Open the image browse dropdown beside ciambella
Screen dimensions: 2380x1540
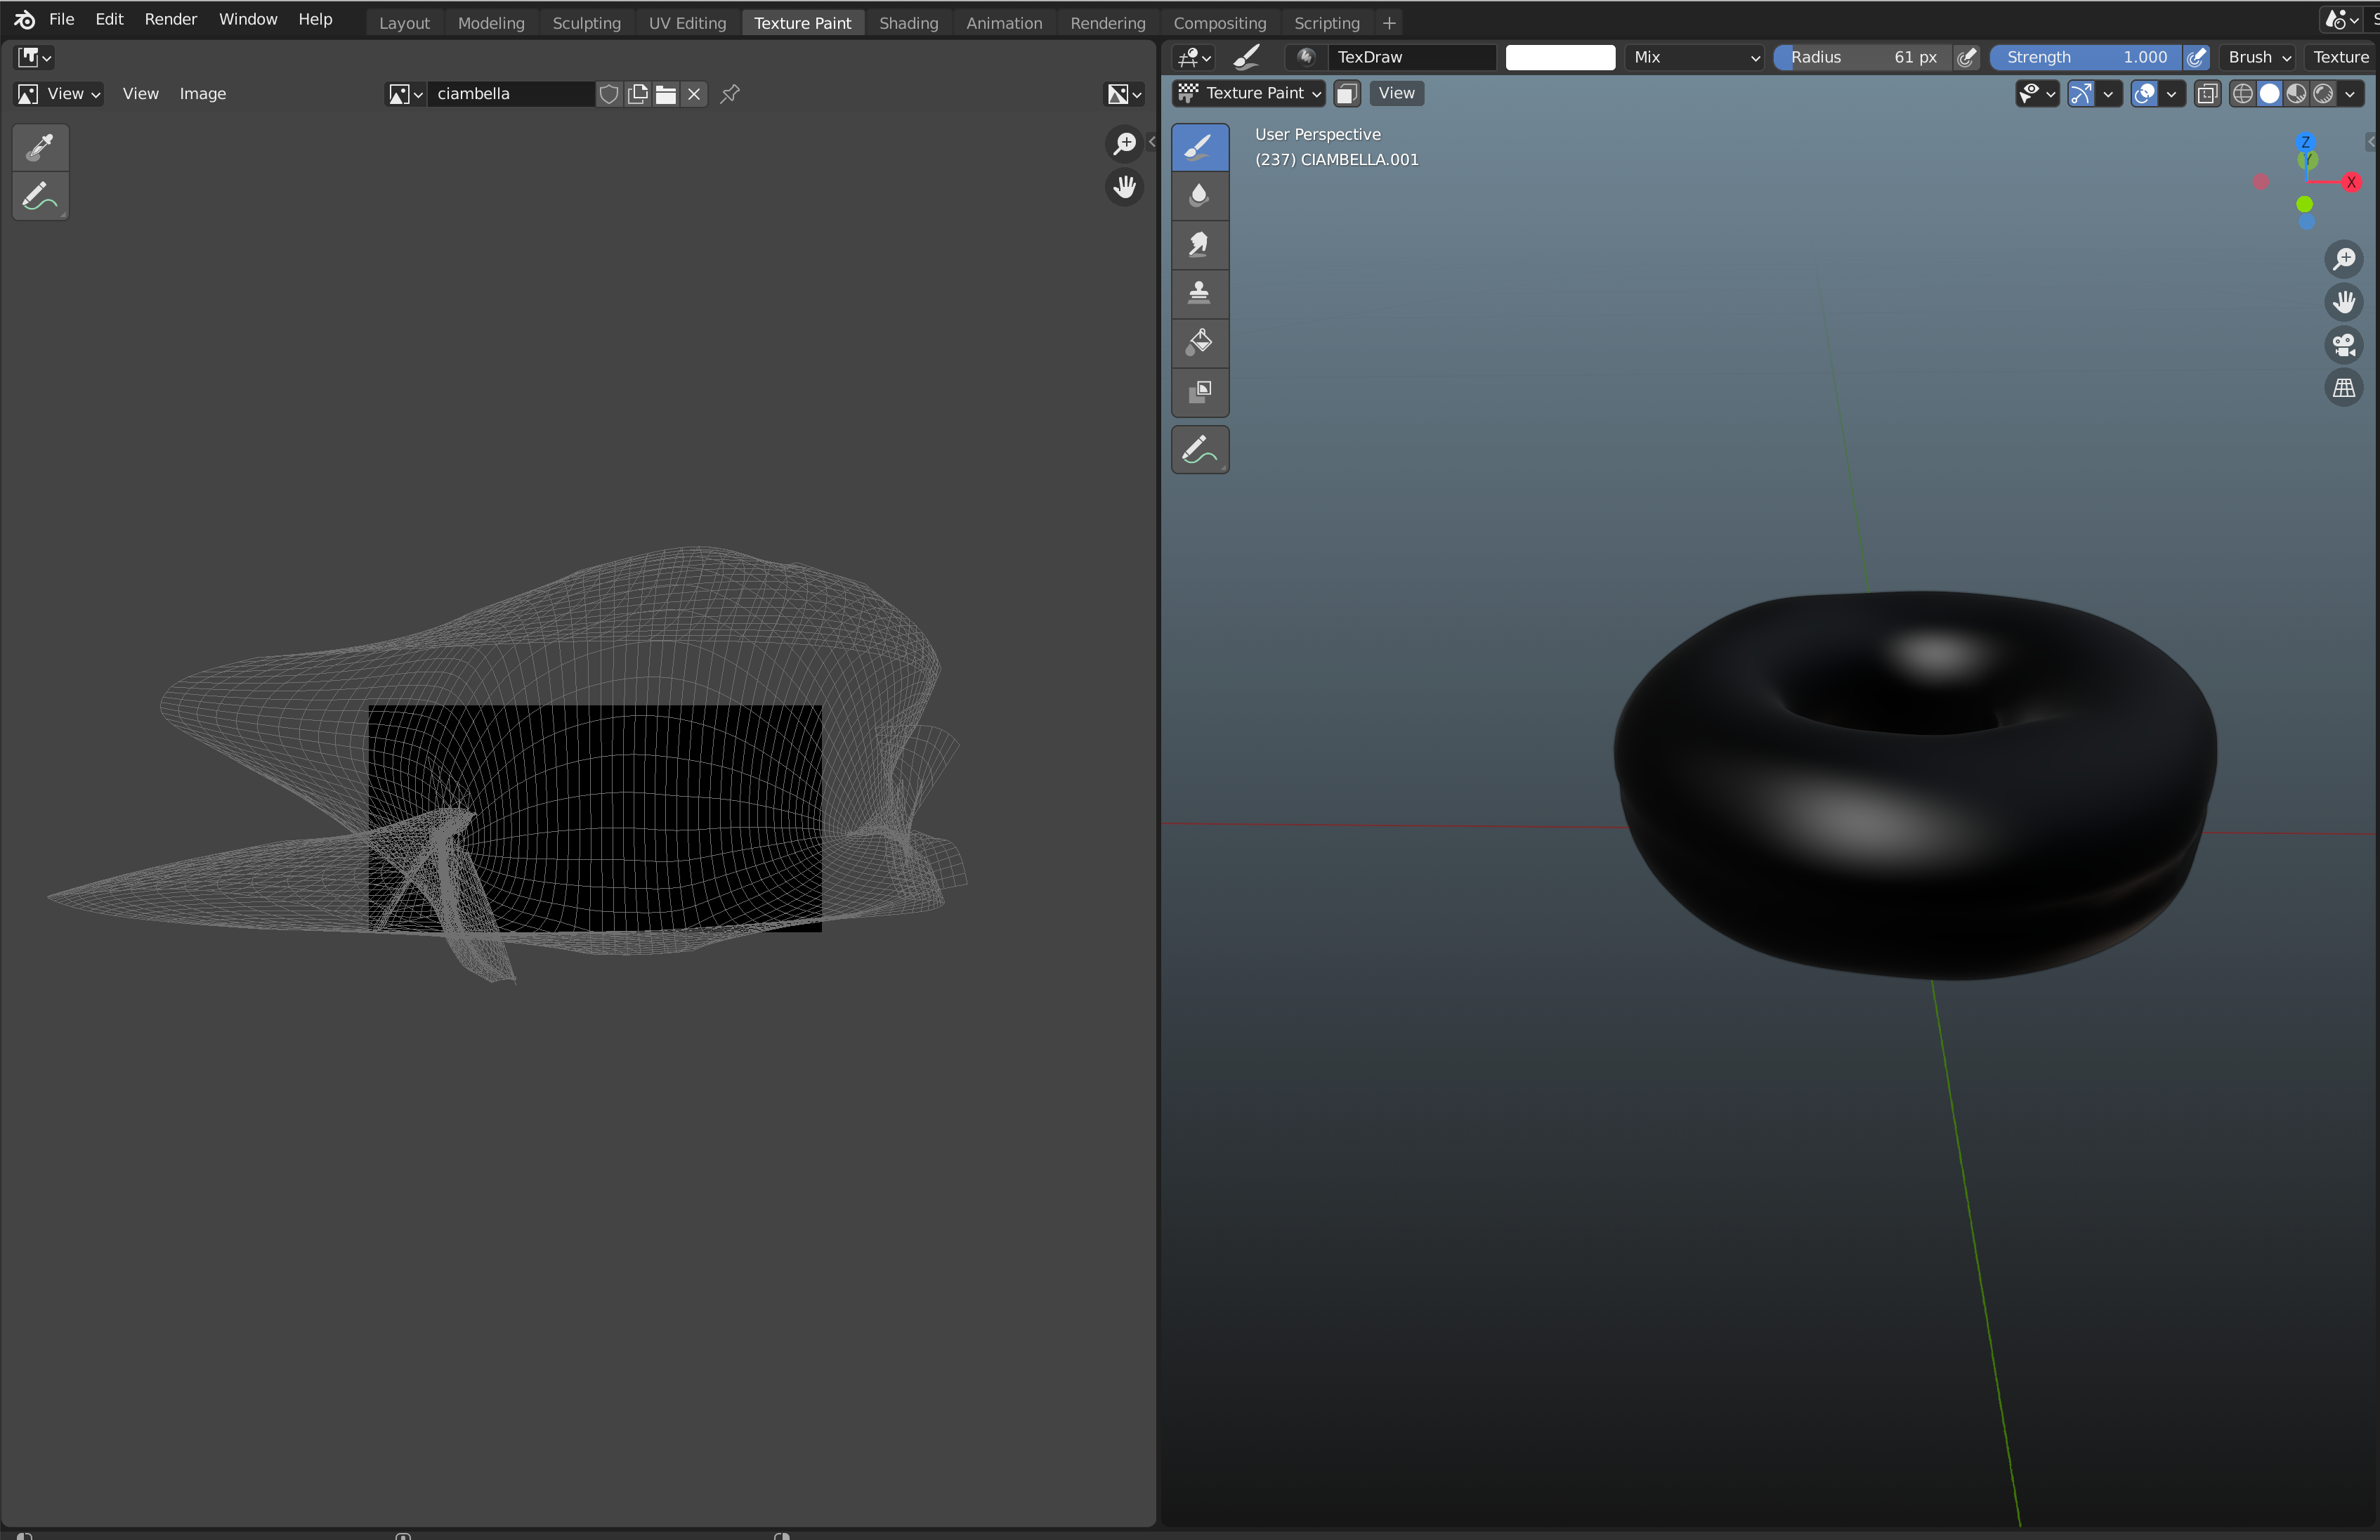406,94
